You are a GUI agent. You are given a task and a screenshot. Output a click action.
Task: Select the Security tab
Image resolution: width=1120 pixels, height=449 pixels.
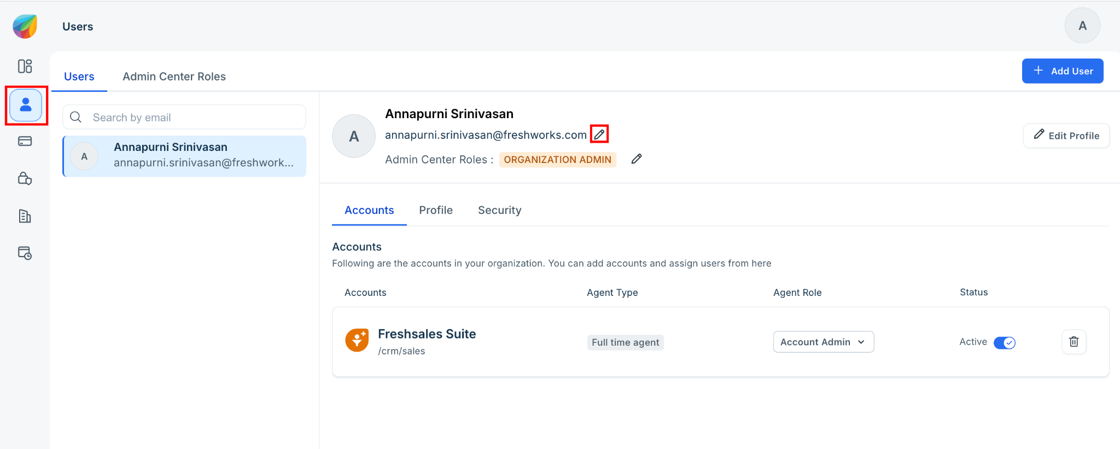click(500, 210)
